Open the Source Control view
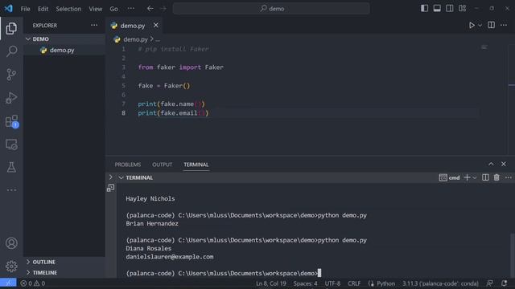The image size is (515, 289). point(11,75)
